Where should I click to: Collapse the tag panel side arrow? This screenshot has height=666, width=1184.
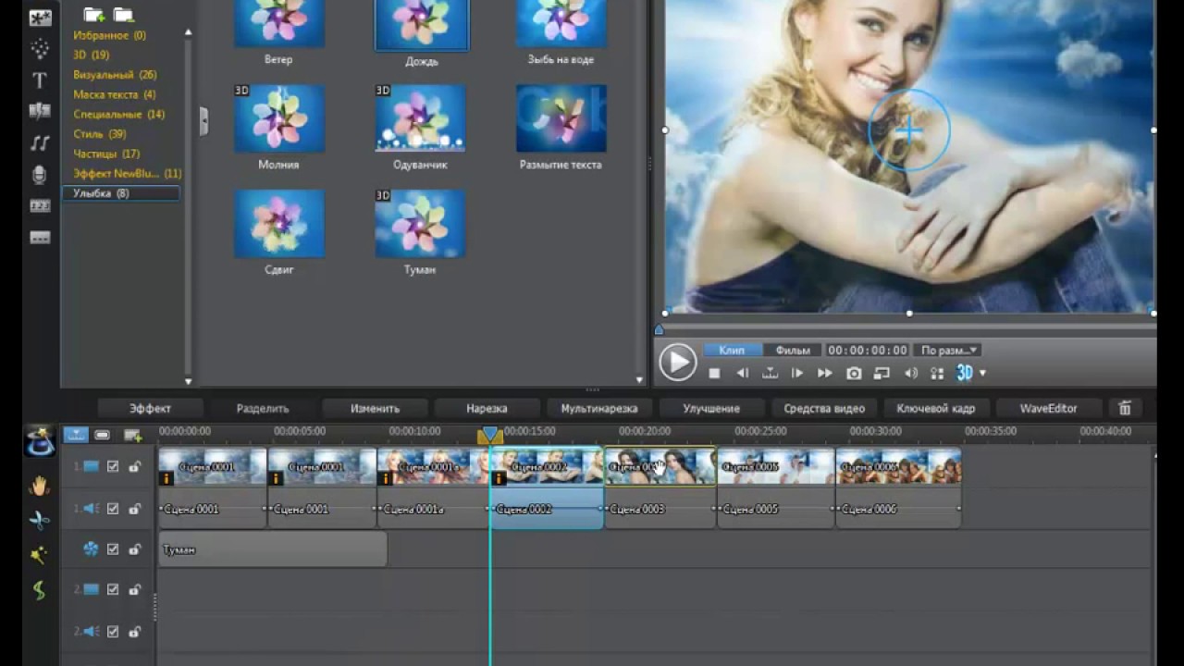tap(203, 121)
